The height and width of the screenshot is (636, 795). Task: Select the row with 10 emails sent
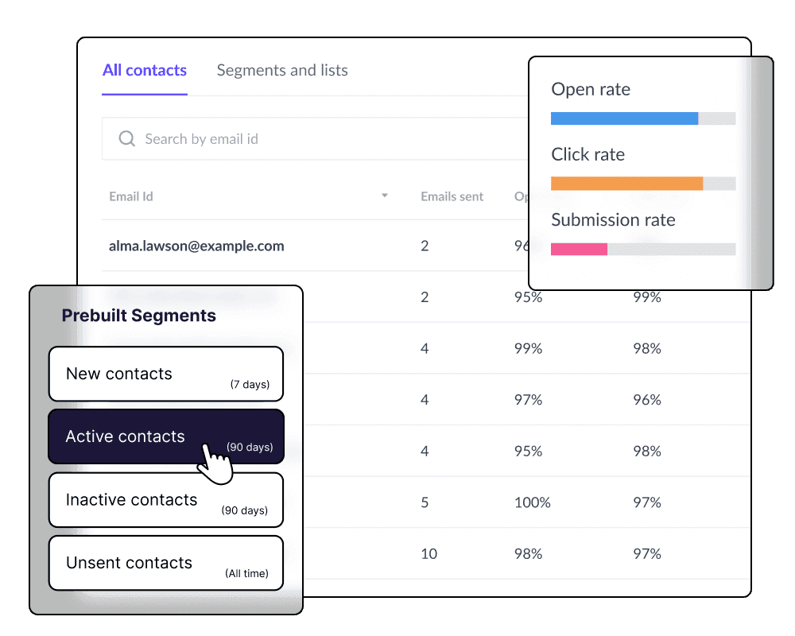coord(429,553)
